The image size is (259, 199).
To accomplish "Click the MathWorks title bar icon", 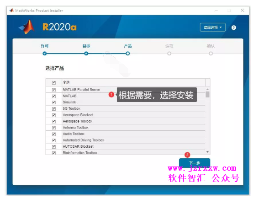I will 11,11.
